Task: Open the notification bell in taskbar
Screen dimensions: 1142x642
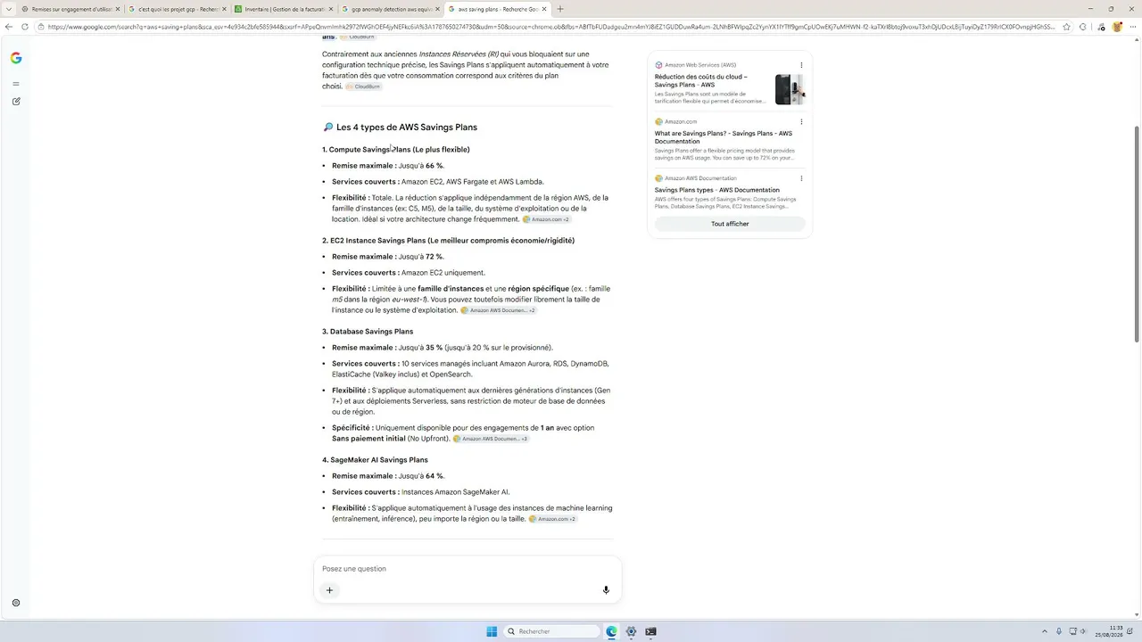Action: 1131,631
